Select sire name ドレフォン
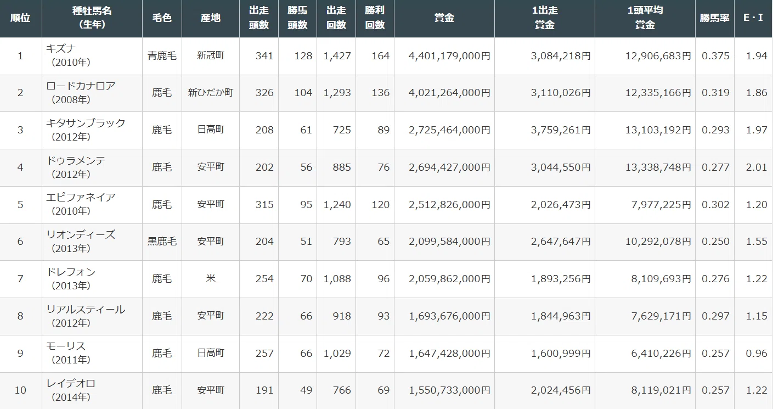This screenshot has width=773, height=409. coord(71,272)
